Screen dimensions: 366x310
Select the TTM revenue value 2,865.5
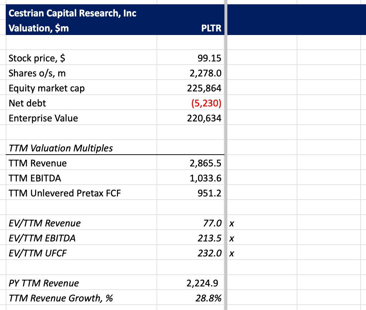(x=206, y=163)
